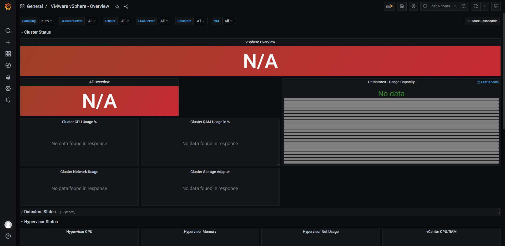505x246 pixels.
Task: Click the Create plus icon in sidebar
Action: (x=8, y=42)
